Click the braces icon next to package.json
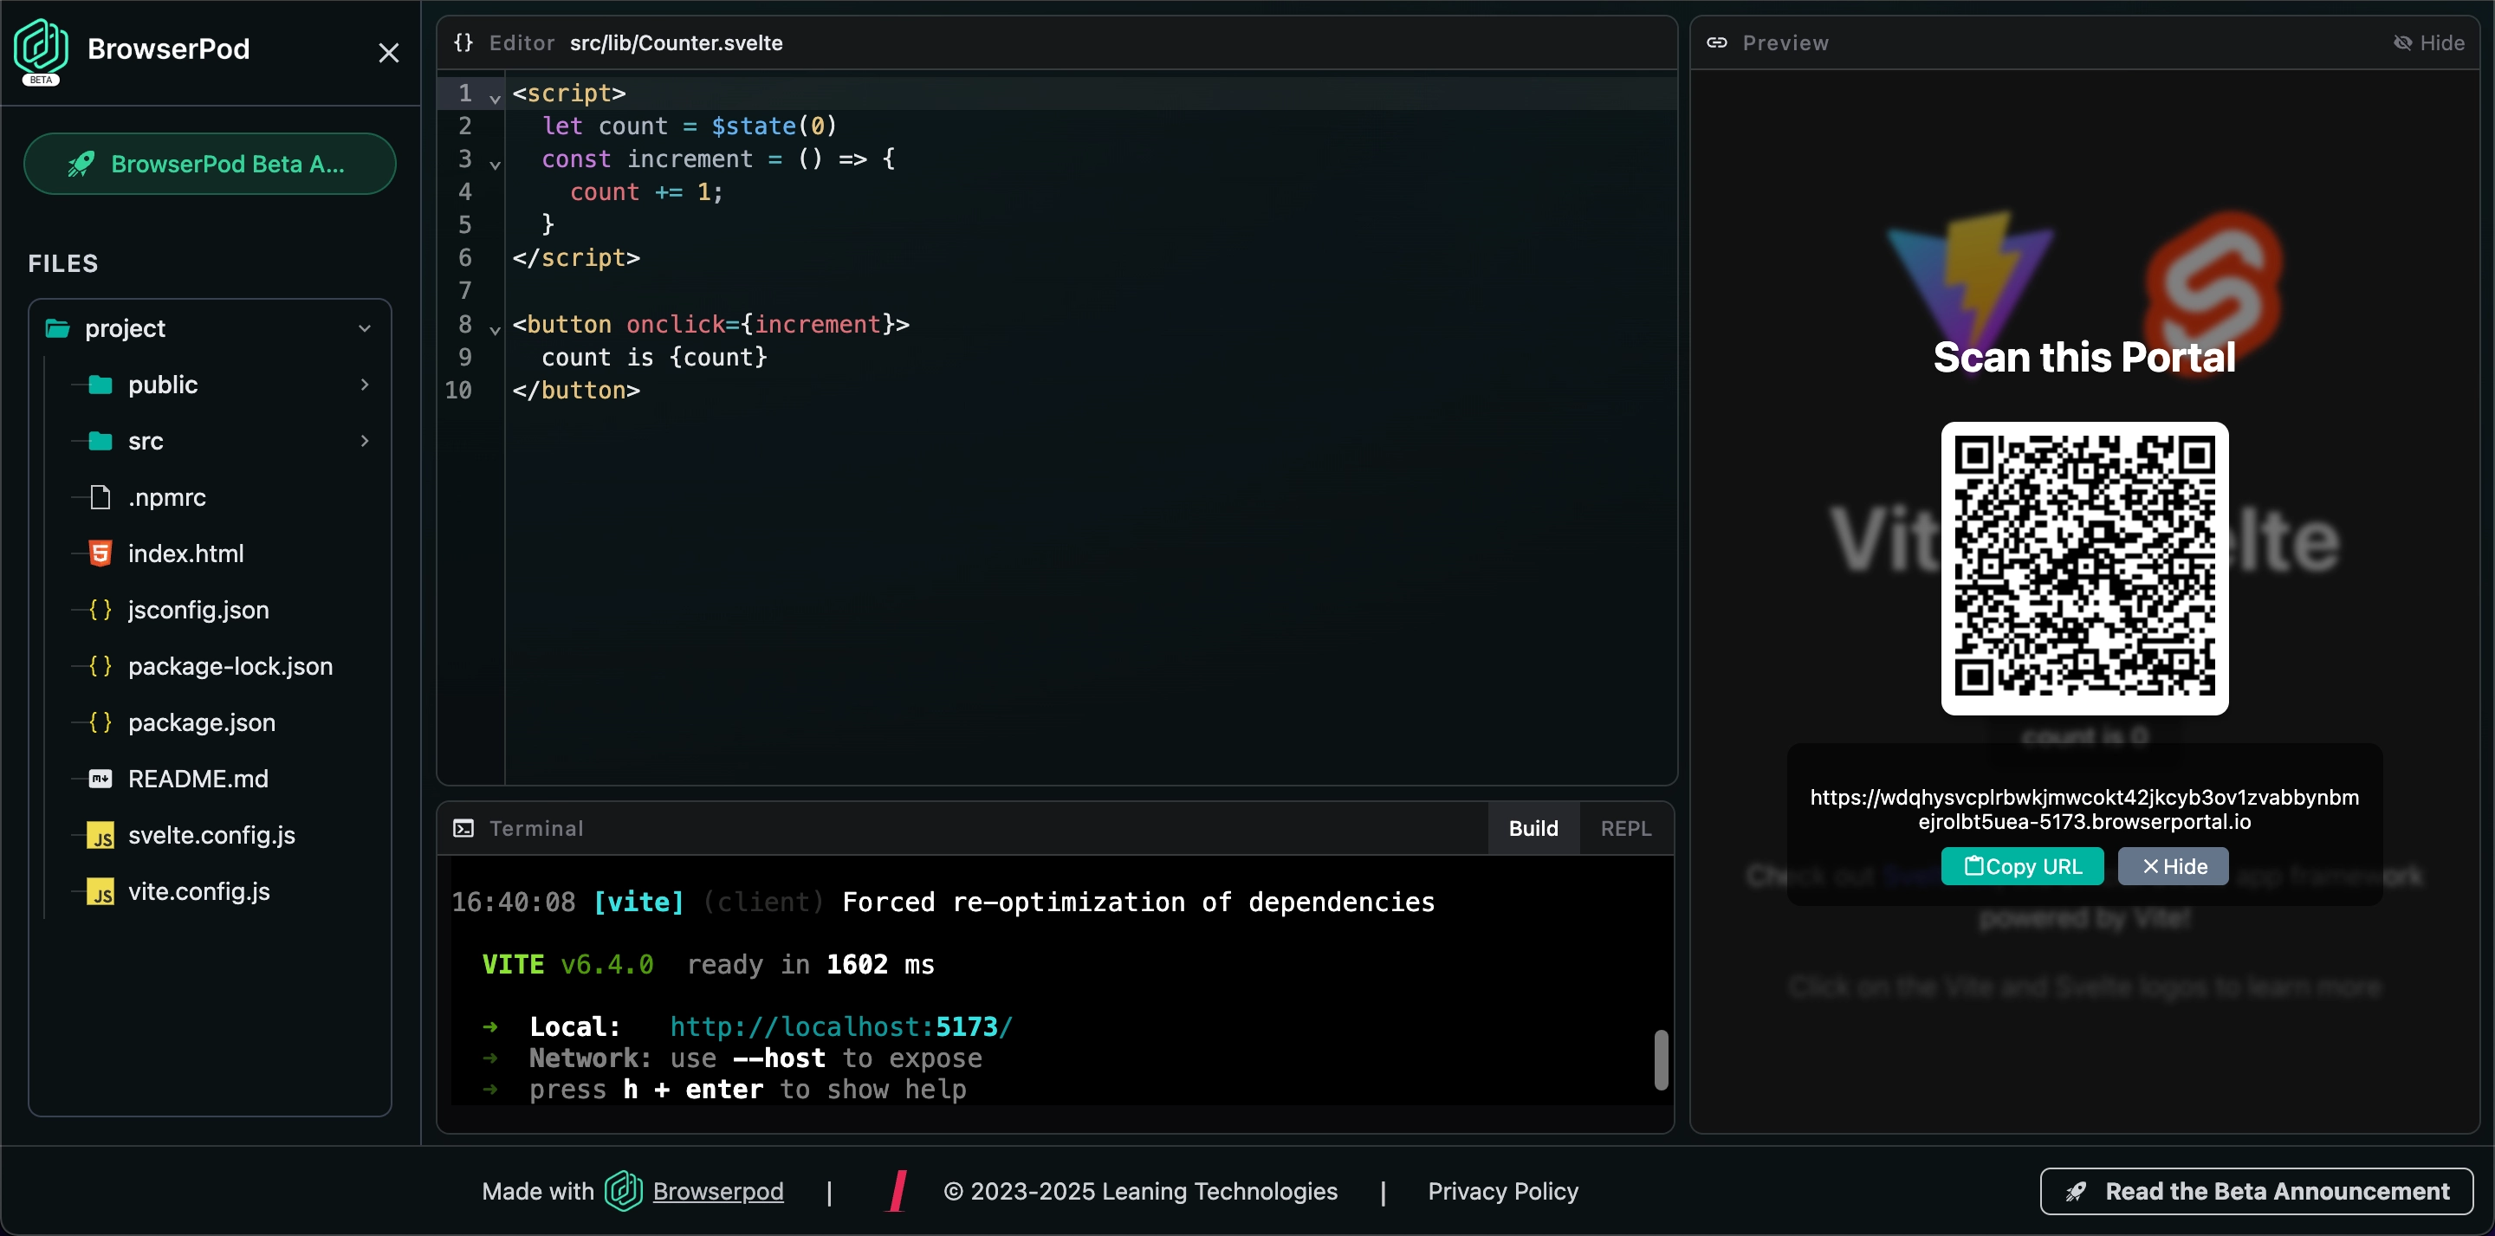The image size is (2495, 1236). 100,722
